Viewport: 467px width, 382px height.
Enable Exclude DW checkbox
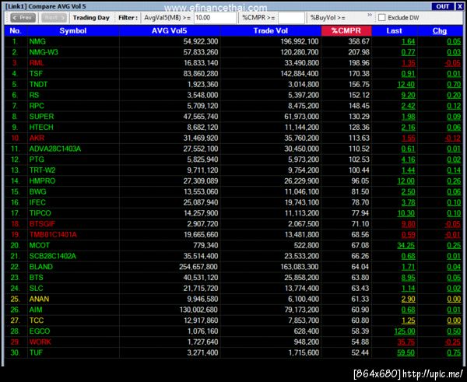pos(381,18)
